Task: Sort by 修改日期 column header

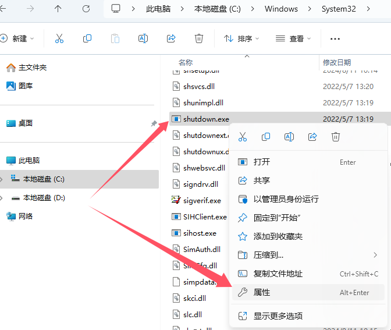Action: (337, 62)
